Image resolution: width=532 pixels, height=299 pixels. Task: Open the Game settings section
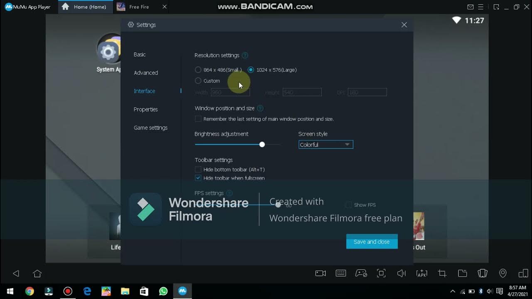(150, 127)
